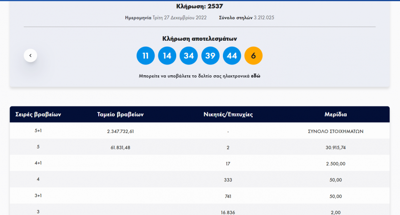Screen dimensions: 400x215
Task: Click the winners count 16.836
Action: point(228,212)
